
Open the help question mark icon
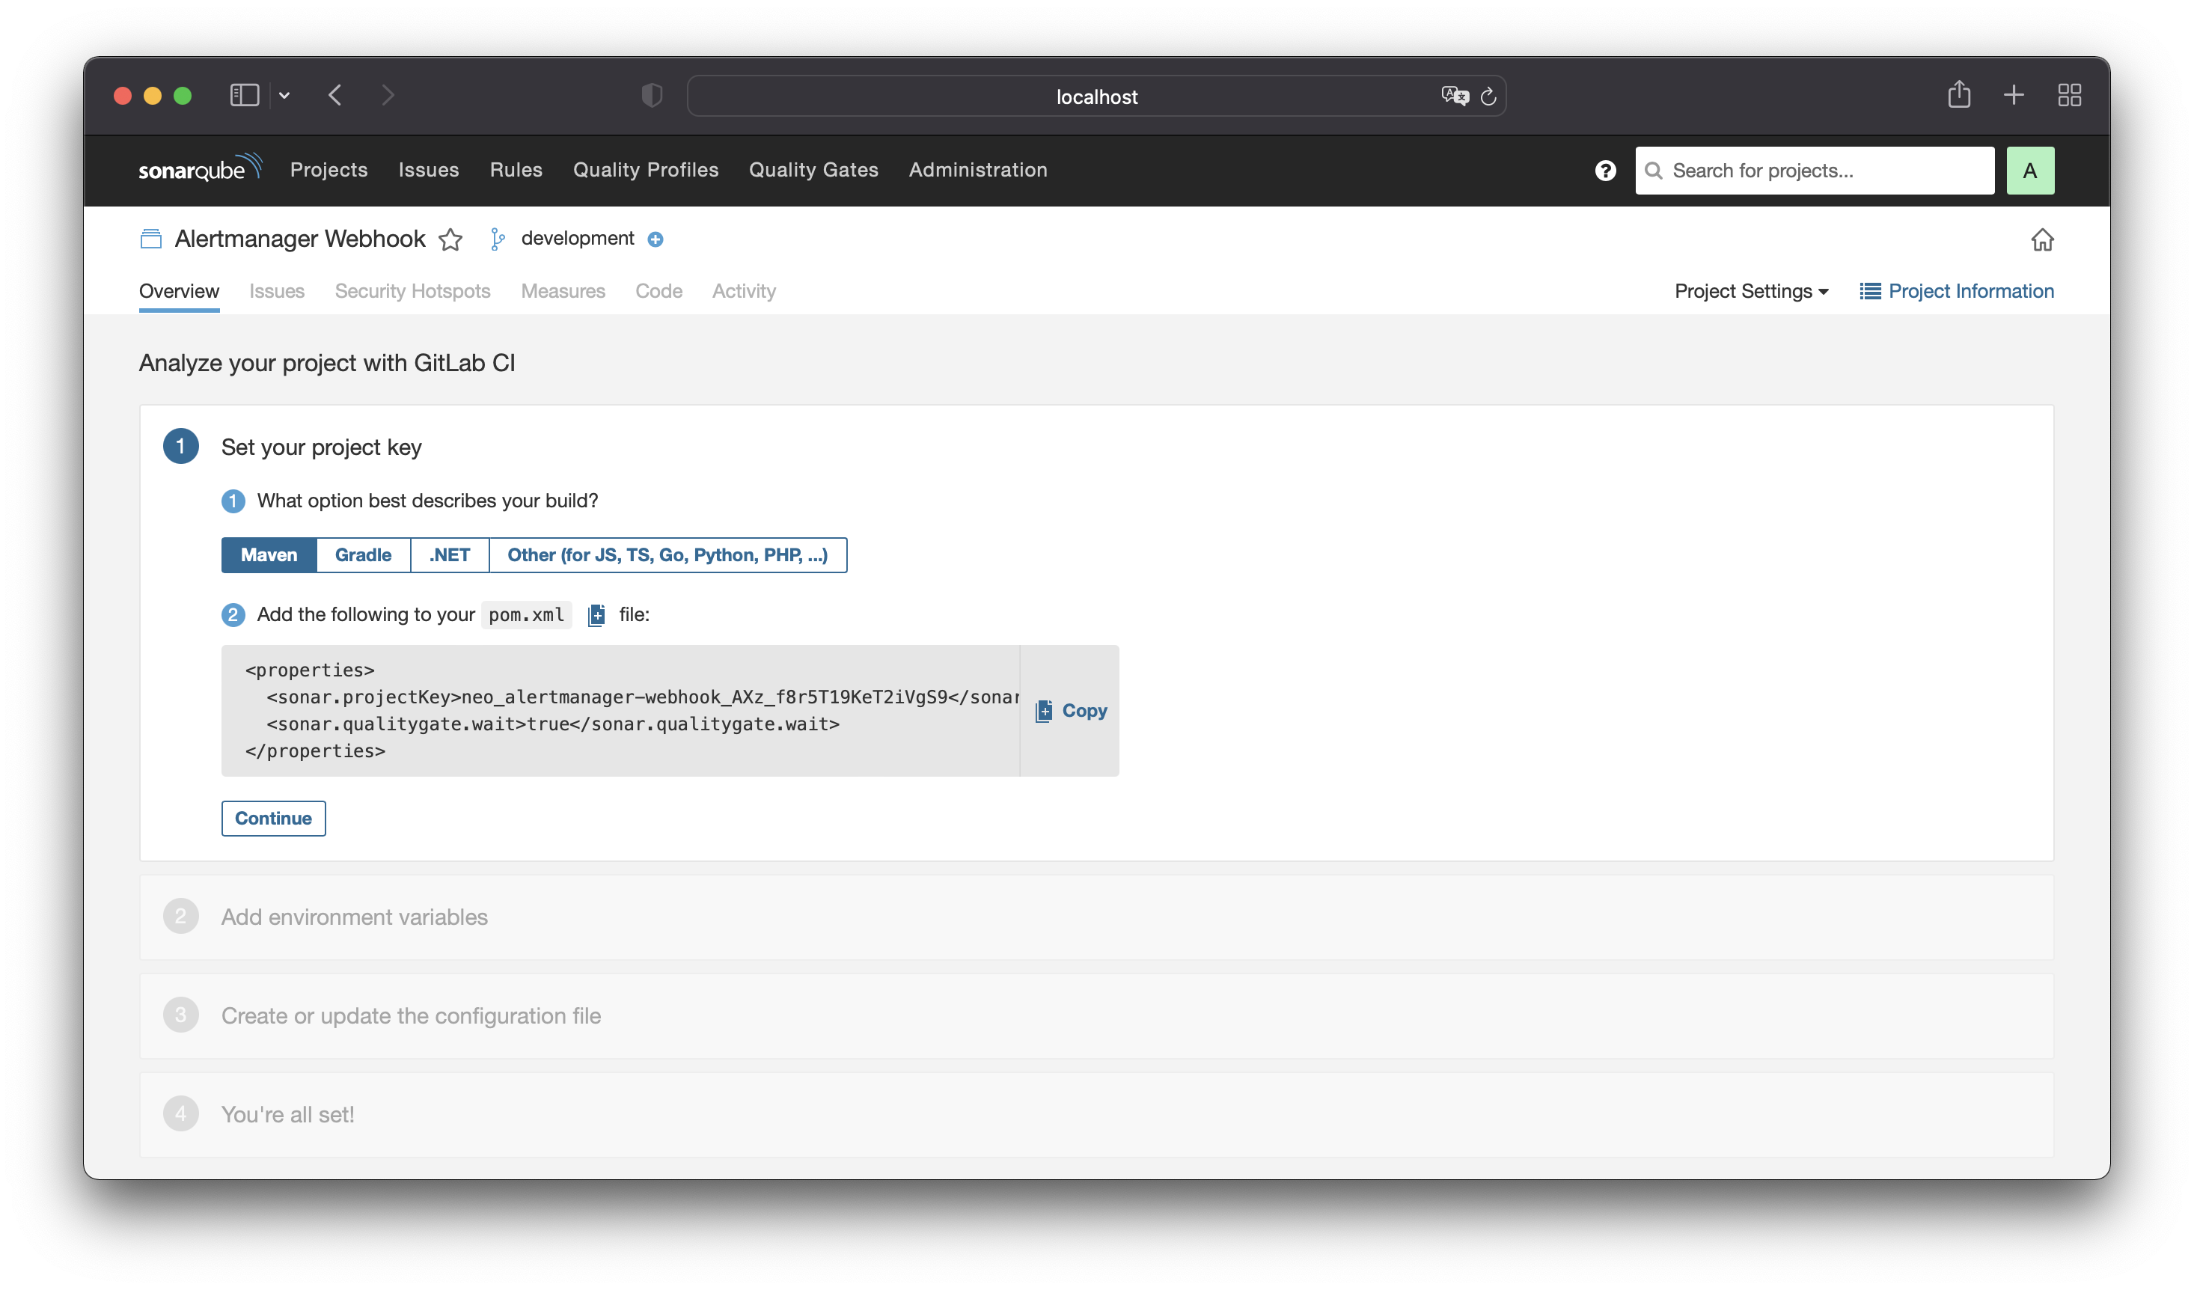[1604, 171]
